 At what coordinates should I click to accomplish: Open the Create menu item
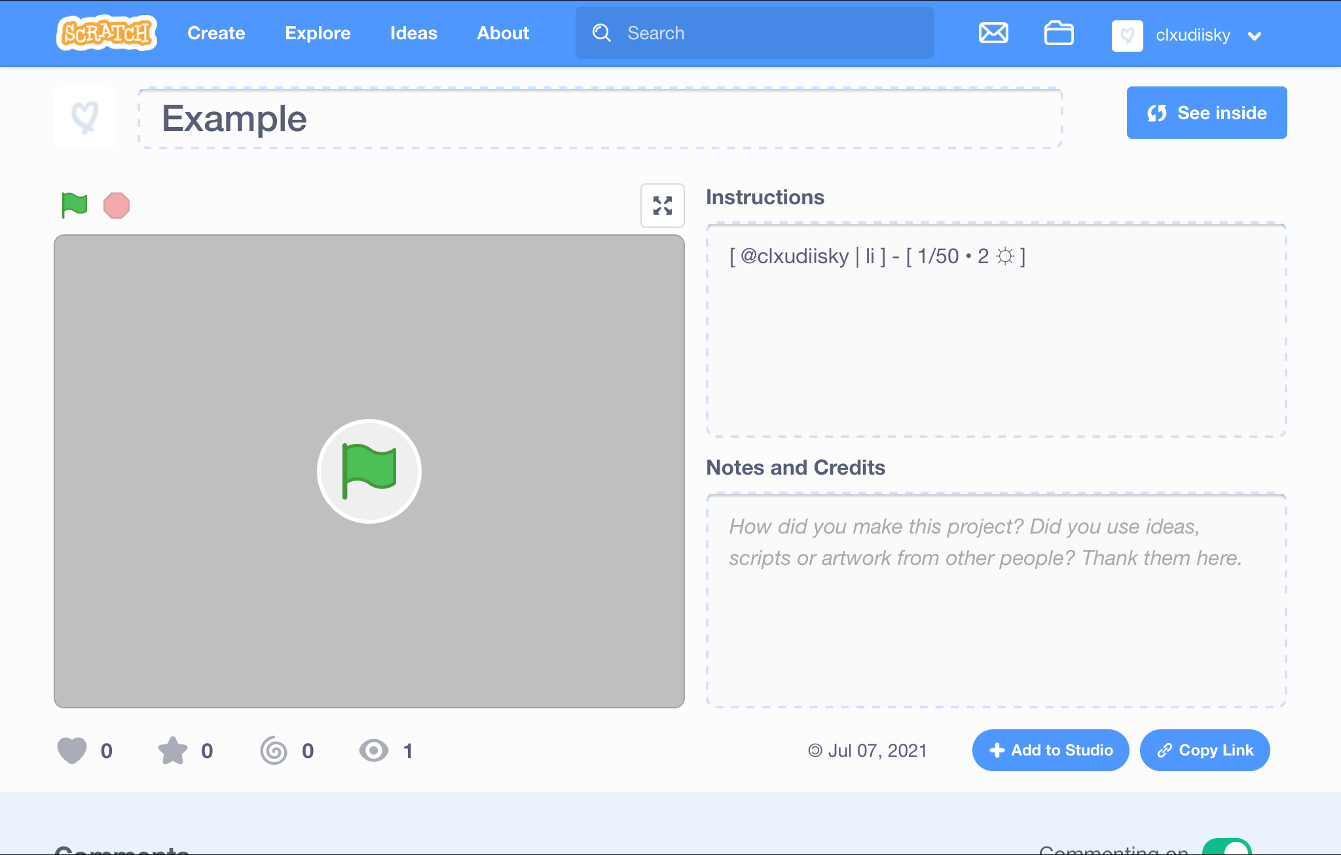click(x=216, y=33)
